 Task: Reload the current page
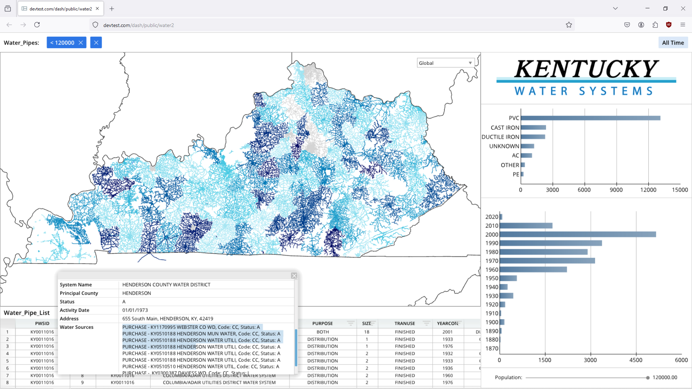pos(37,25)
